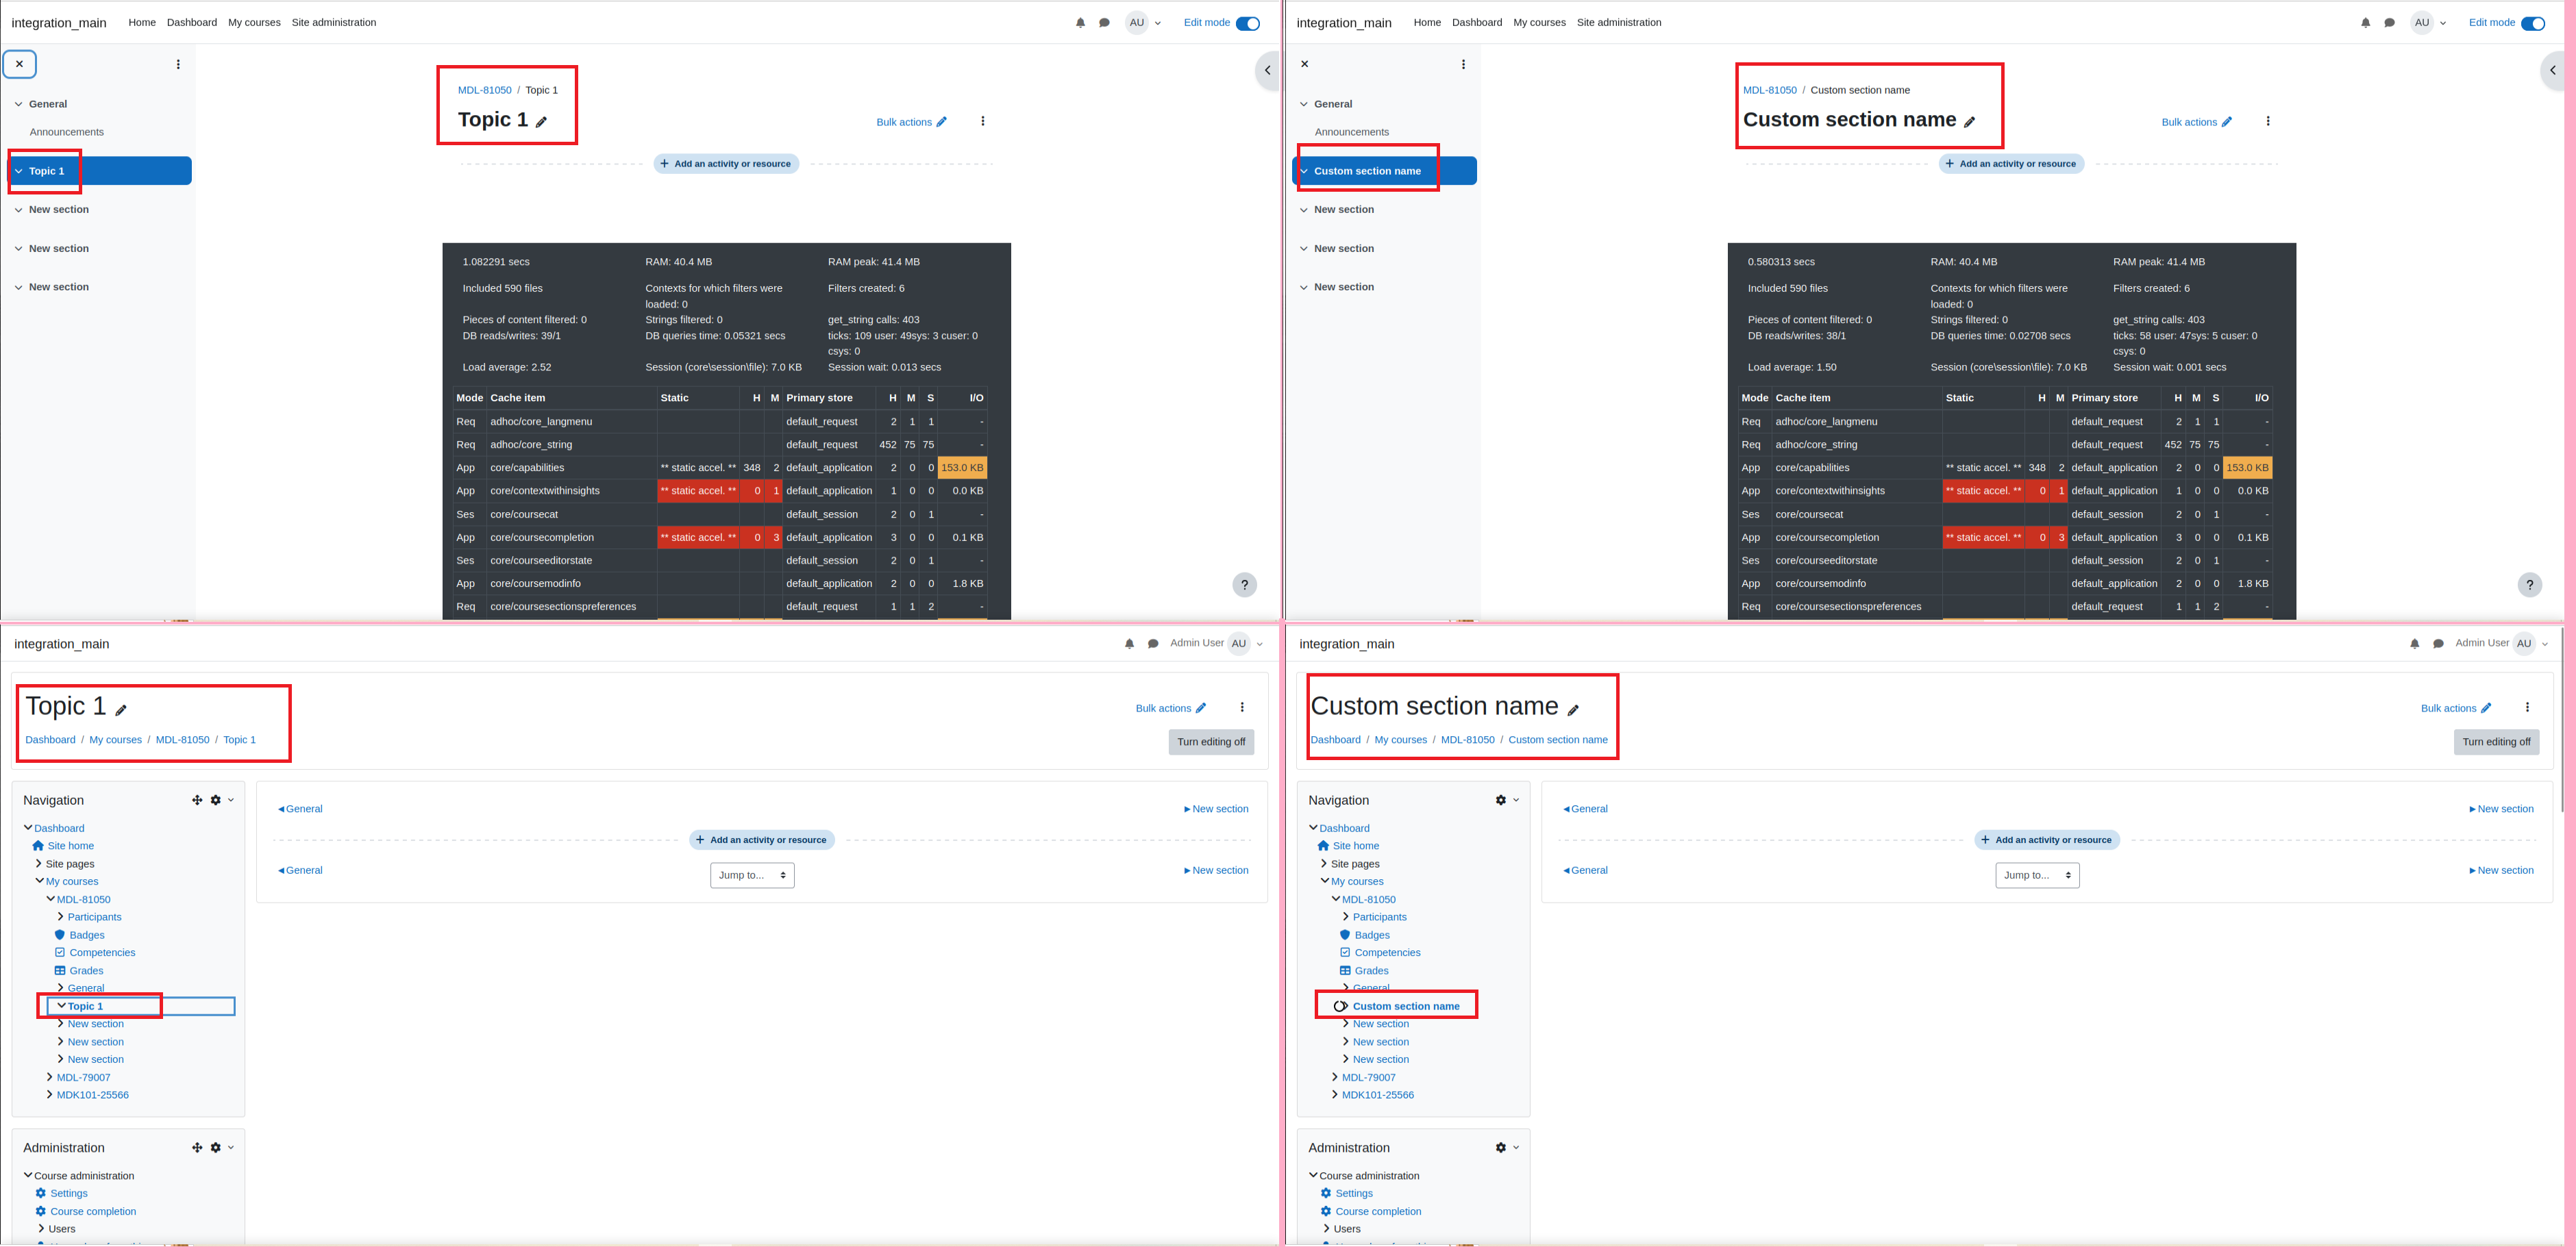Open block drawer arrow on Topic 1 page
The height and width of the screenshot is (1260, 2576).
click(1268, 71)
